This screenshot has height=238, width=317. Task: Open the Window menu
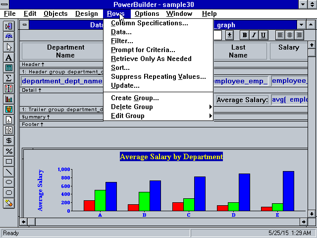179,14
